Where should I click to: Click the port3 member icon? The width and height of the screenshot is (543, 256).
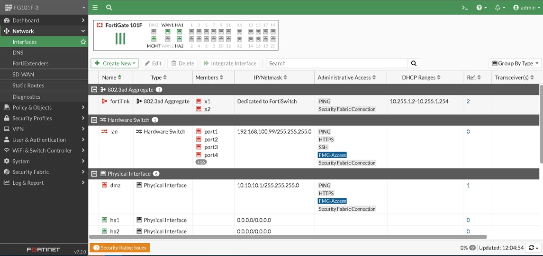tap(199, 147)
